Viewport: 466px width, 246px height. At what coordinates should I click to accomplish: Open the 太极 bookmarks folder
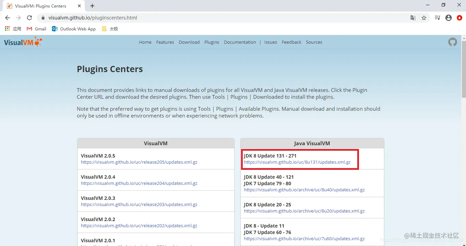coord(110,29)
